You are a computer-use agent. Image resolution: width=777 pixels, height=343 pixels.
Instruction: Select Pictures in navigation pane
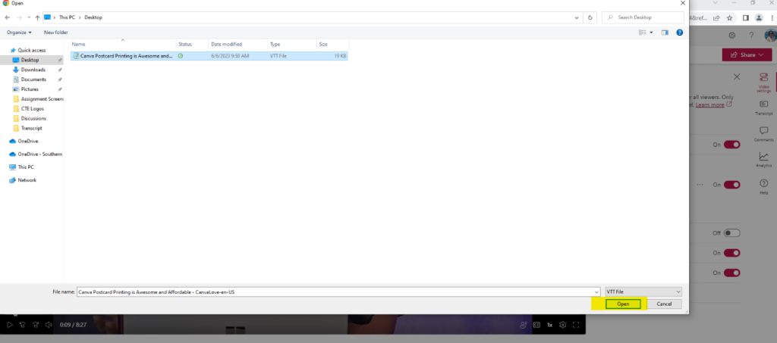(30, 89)
